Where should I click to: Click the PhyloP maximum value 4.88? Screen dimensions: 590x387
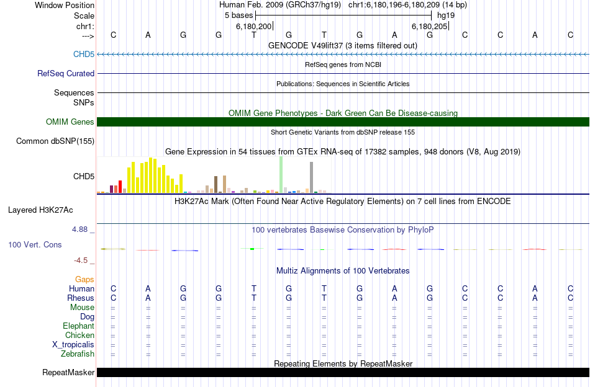coord(79,229)
